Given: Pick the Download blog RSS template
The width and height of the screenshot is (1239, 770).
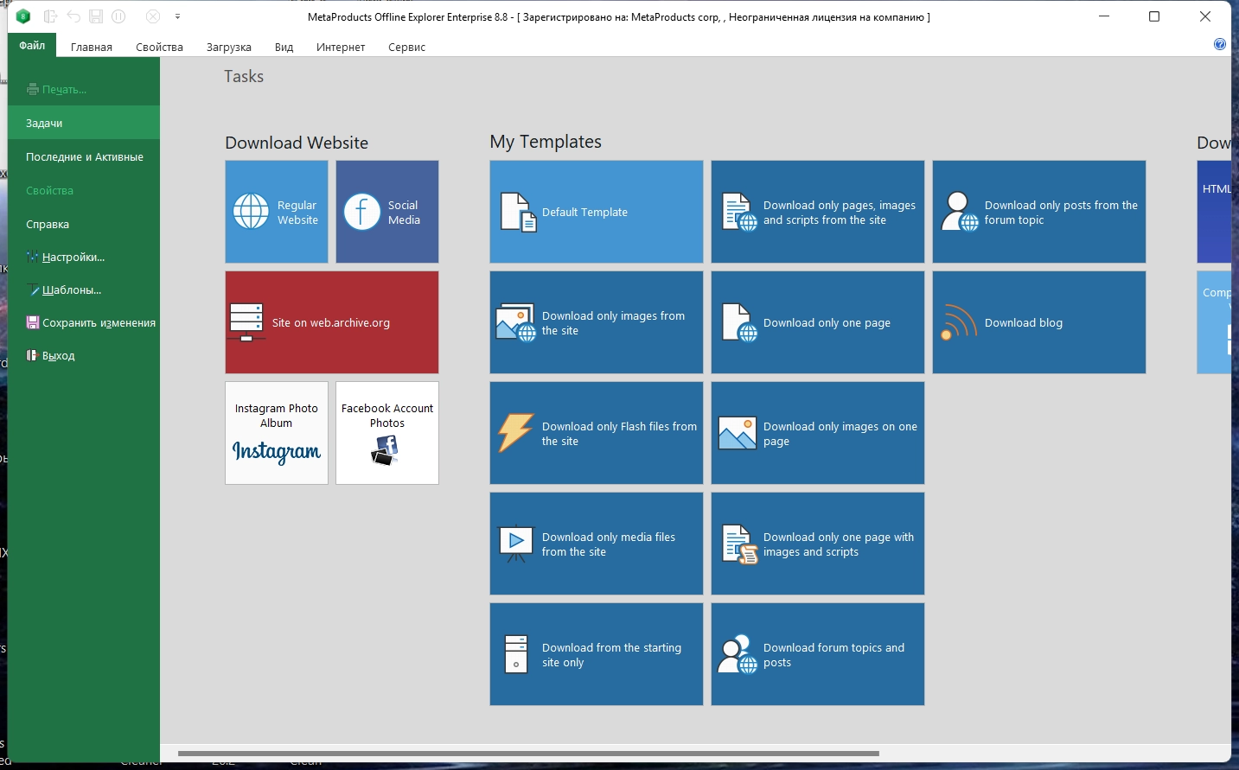Looking at the screenshot, I should [x=1039, y=322].
